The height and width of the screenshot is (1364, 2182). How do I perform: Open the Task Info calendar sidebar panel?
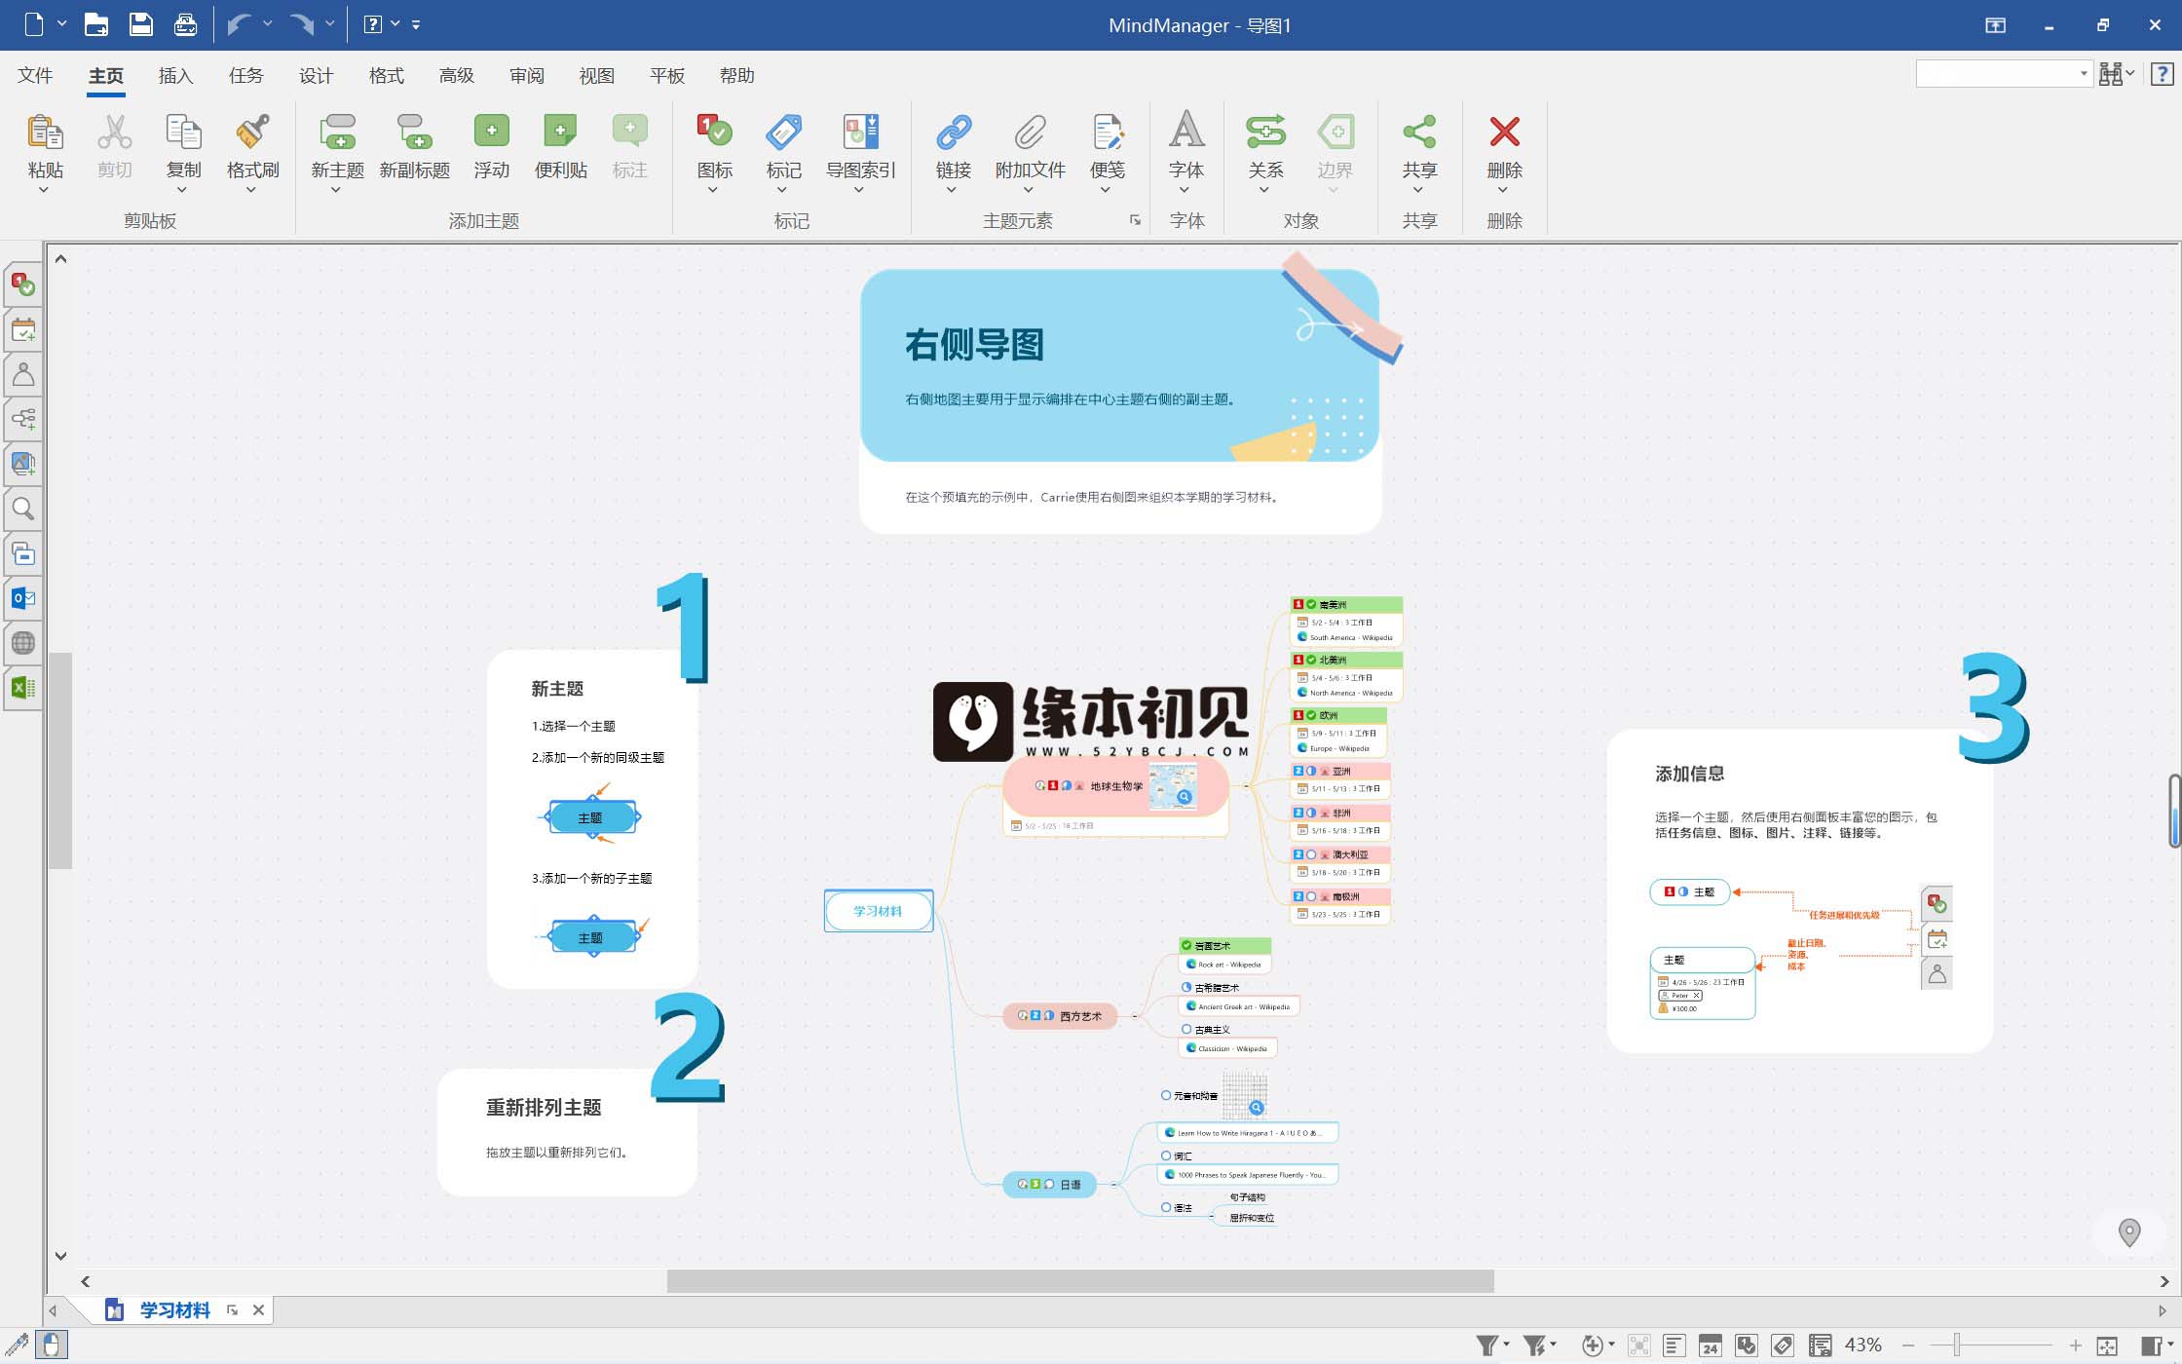(23, 330)
